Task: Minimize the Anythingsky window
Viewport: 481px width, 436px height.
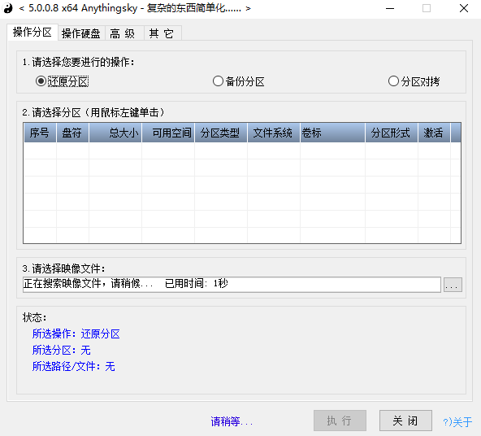Action: tap(389, 8)
